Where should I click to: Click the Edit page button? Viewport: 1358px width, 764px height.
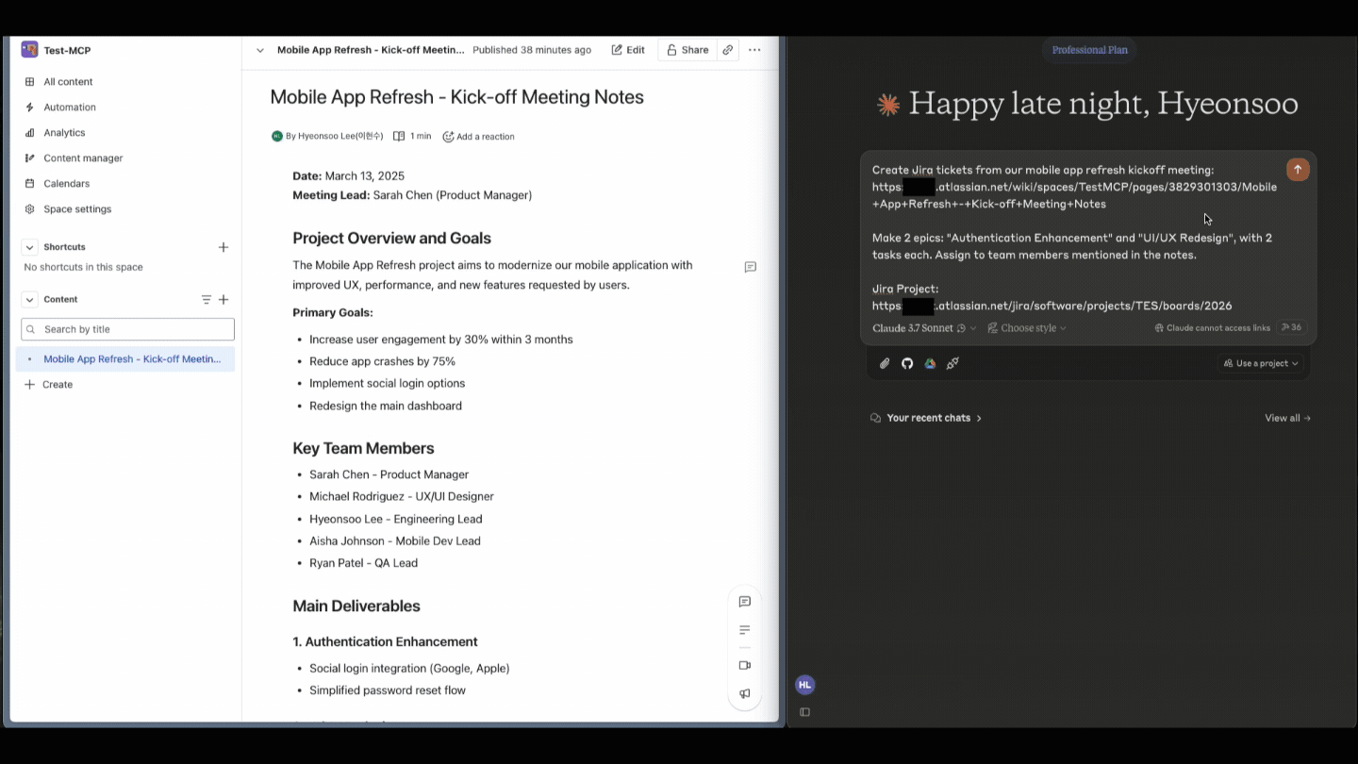coord(628,50)
